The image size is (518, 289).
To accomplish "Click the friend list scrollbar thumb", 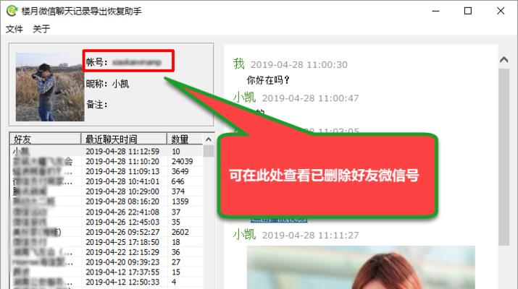I will point(209,151).
